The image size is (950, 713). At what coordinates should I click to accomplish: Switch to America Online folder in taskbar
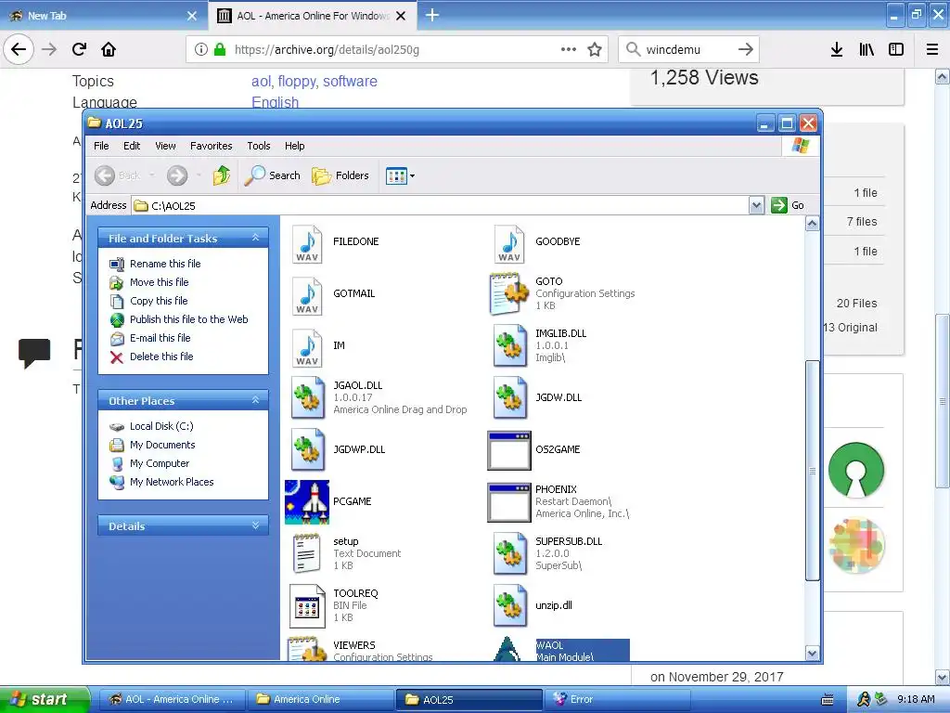(x=320, y=700)
